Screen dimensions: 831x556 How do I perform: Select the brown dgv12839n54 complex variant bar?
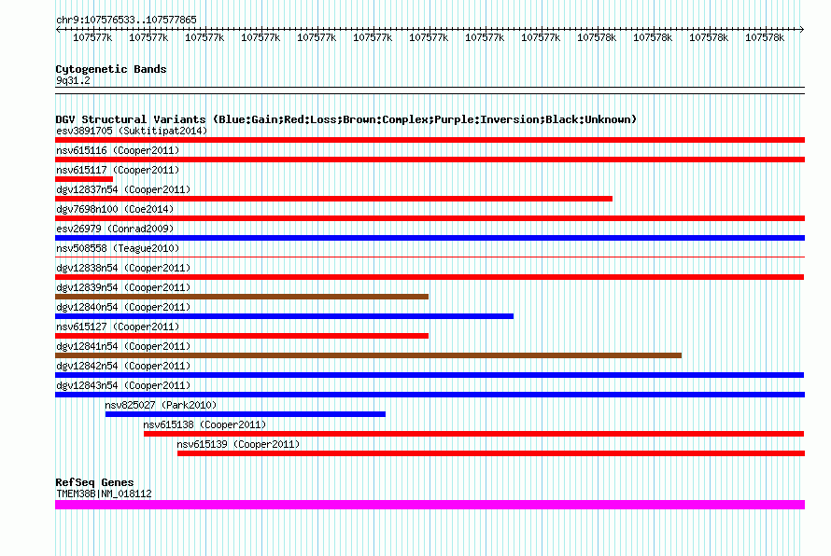click(242, 297)
